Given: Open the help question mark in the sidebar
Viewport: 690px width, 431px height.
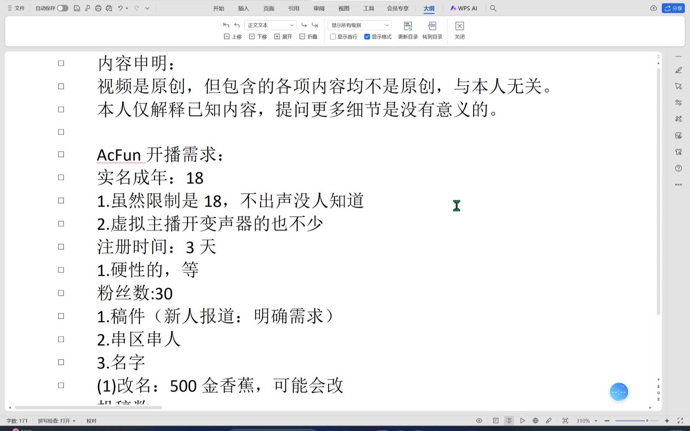Looking at the screenshot, I should [x=678, y=168].
